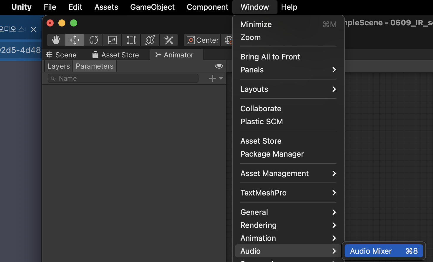
Task: Open the GameObject menu
Action: 152,7
